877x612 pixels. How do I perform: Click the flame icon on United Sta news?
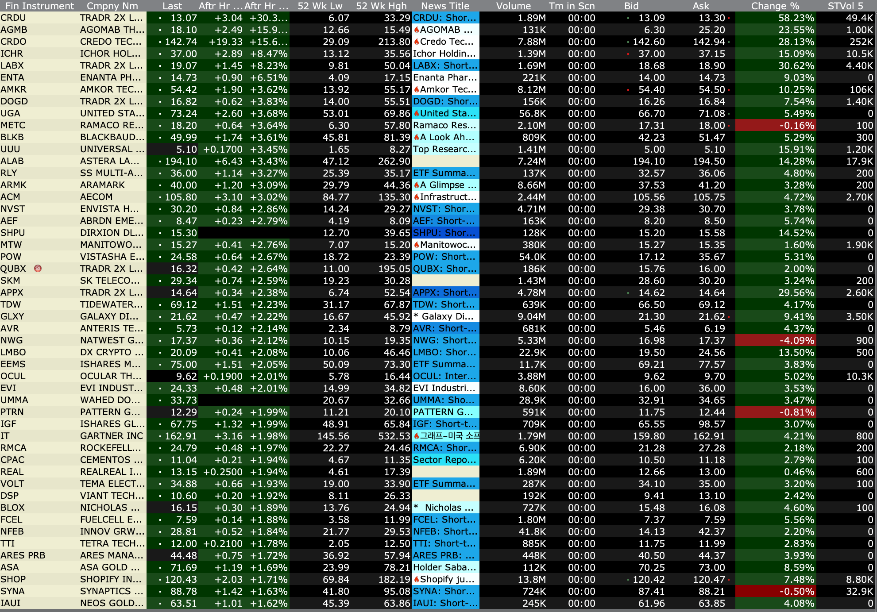click(416, 114)
